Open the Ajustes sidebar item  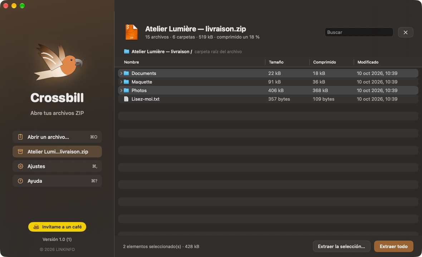[x=57, y=166]
